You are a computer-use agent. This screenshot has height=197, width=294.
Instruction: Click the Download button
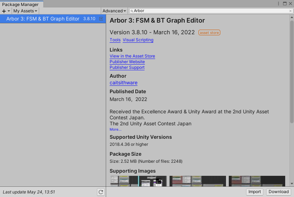tap(278, 192)
